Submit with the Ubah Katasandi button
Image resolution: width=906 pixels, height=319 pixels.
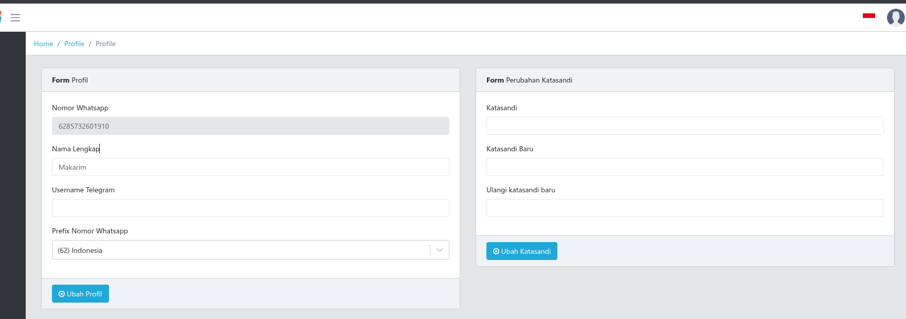coord(521,251)
